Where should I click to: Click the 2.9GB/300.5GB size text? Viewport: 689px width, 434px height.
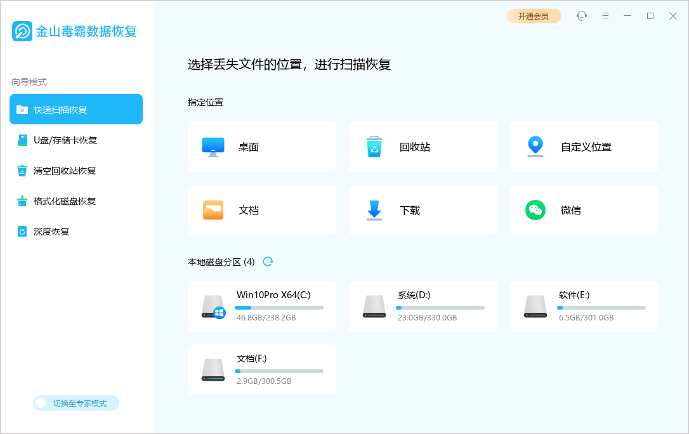click(264, 381)
